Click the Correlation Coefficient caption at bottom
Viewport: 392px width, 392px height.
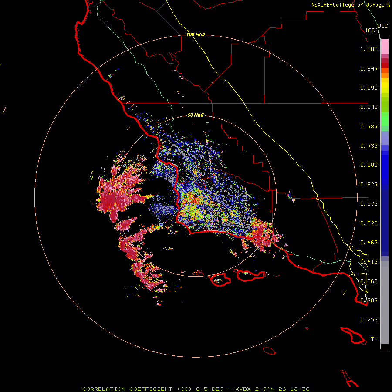pyautogui.click(x=196, y=389)
